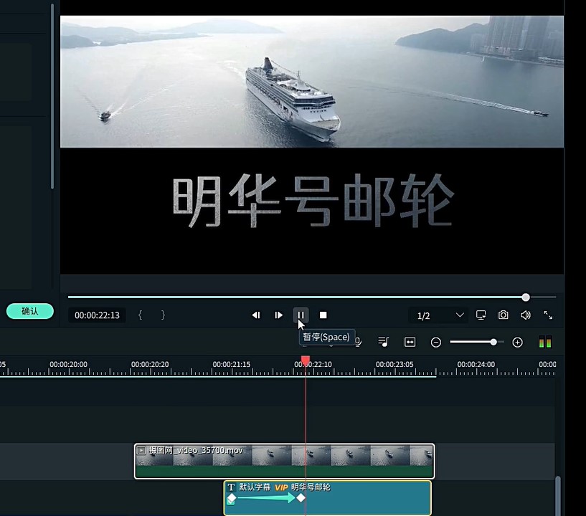Image resolution: width=586 pixels, height=516 pixels.
Task: Set mark-in point with the brace button
Action: (141, 315)
